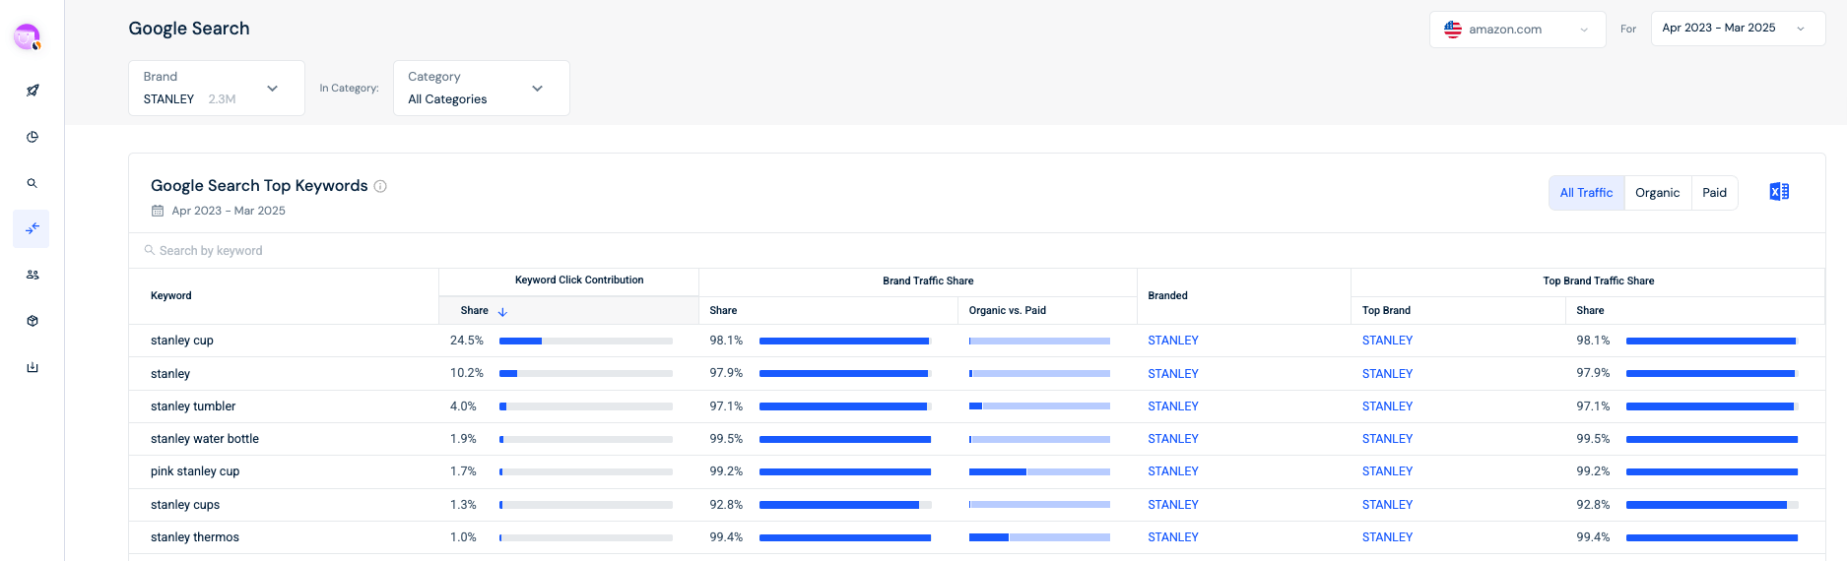The height and width of the screenshot is (561, 1847).
Task: Expand the Category All Categories dropdown
Action: click(x=481, y=89)
